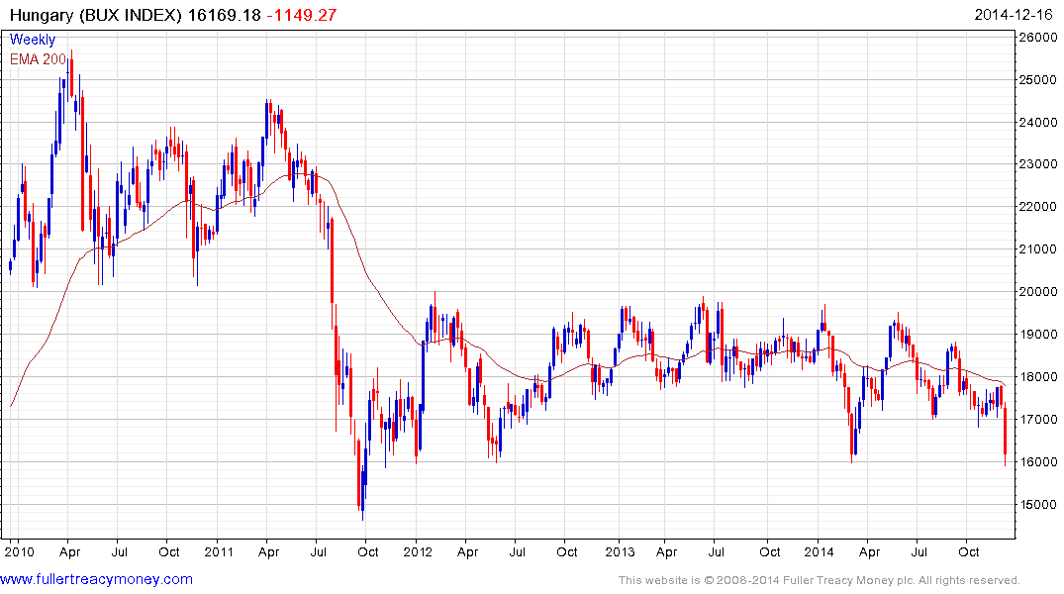This screenshot has height=594, width=1064.
Task: Click the red change value -1149.27
Action: click(x=301, y=15)
